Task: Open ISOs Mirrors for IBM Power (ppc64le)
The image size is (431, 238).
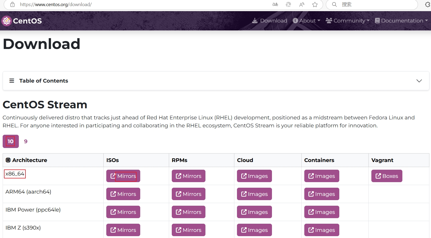Action: 123,212
